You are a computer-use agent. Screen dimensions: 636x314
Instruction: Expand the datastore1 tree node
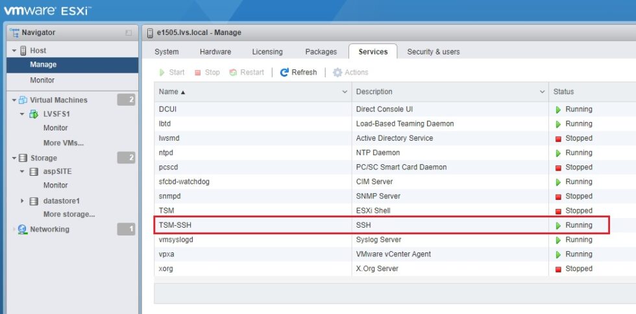coord(23,201)
